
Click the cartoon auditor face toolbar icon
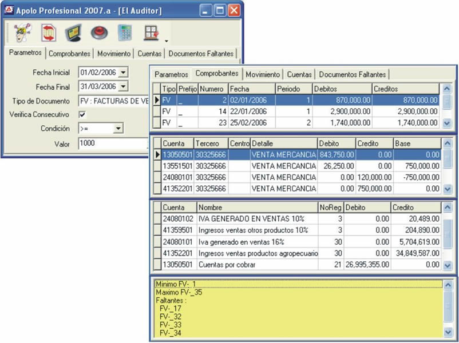[x=22, y=32]
